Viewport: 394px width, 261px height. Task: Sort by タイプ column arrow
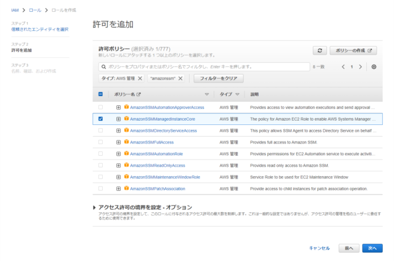pos(237,94)
